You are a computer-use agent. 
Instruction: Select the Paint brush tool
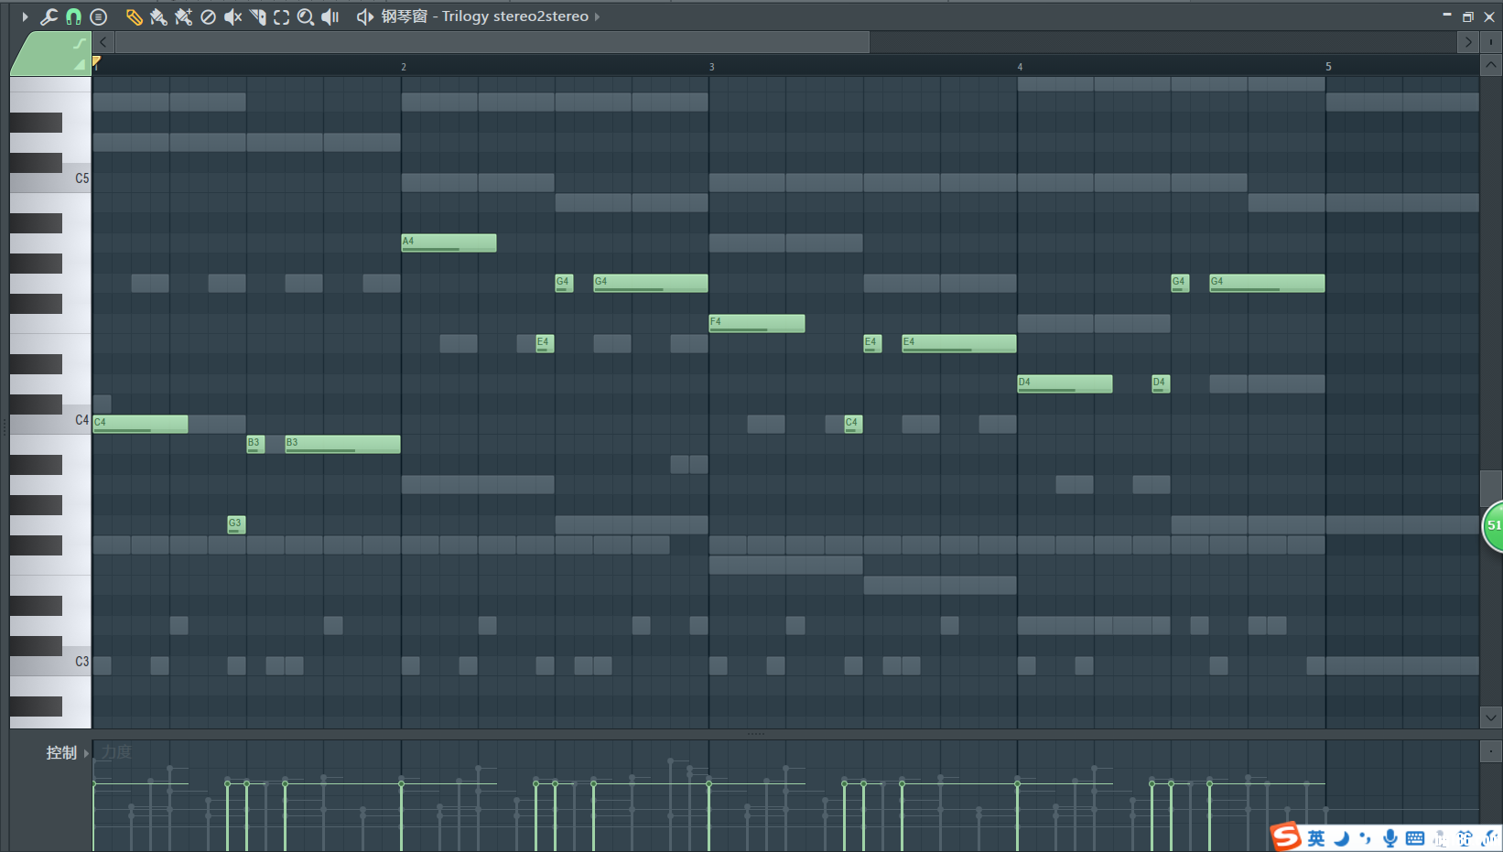158,16
